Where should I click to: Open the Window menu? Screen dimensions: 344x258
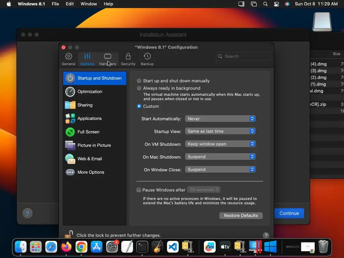[89, 4]
